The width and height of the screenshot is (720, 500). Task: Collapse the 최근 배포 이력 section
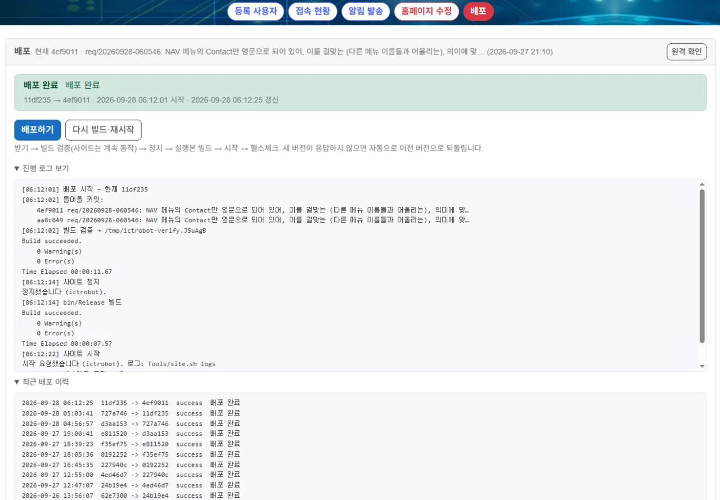point(42,382)
